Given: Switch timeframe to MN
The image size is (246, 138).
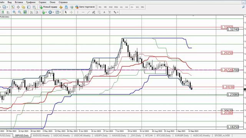Looking at the screenshot, I should click(x=143, y=7).
